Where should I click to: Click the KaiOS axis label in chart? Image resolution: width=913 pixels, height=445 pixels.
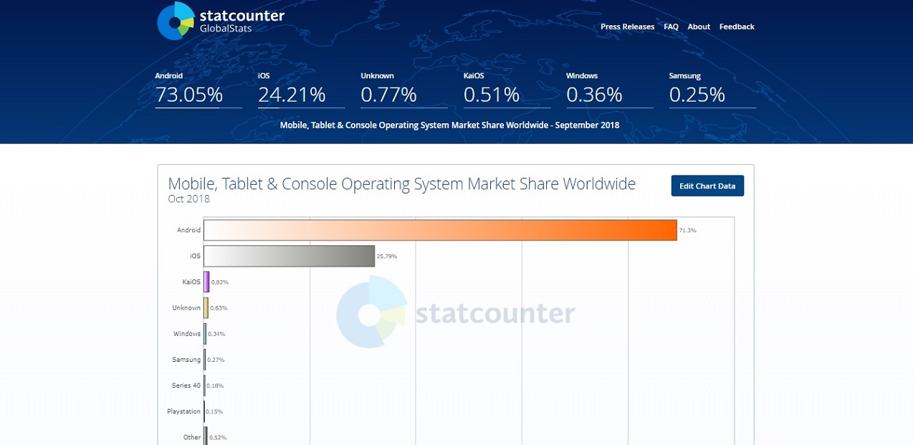pyautogui.click(x=191, y=282)
